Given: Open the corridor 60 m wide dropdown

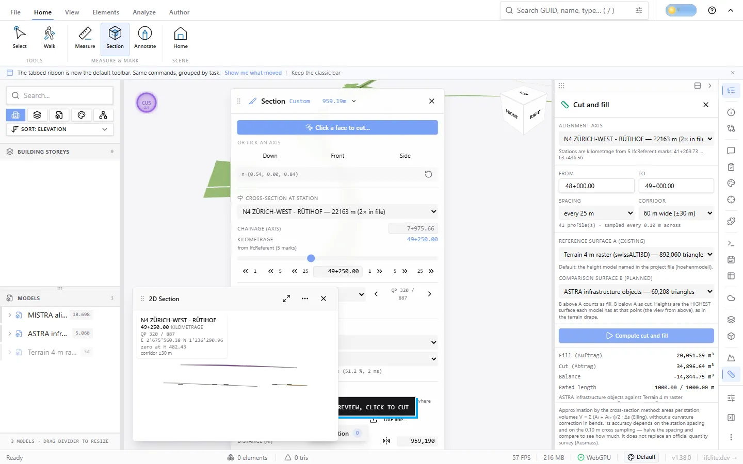Looking at the screenshot, I should pyautogui.click(x=676, y=213).
